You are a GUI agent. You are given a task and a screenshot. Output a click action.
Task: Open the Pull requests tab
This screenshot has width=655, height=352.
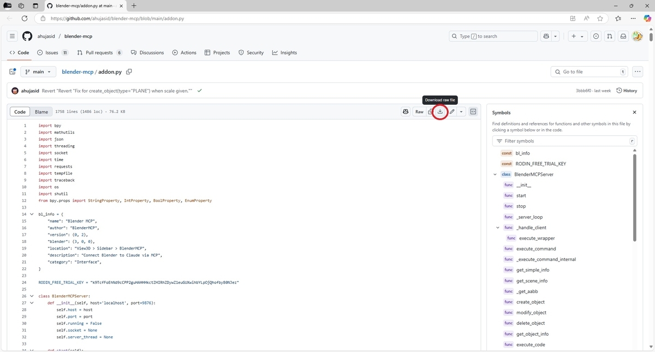[99, 52]
